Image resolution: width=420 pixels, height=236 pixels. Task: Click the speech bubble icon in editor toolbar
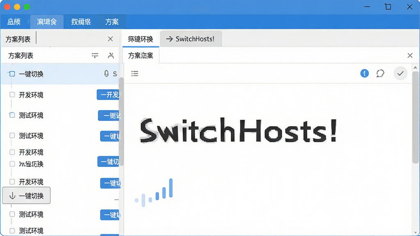380,73
